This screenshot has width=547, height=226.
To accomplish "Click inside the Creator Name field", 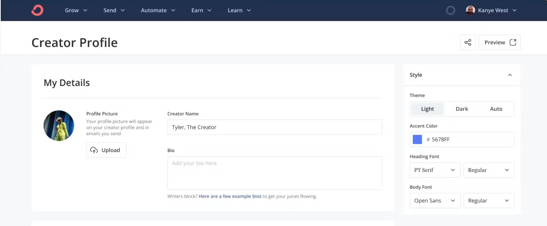I will click(x=274, y=127).
